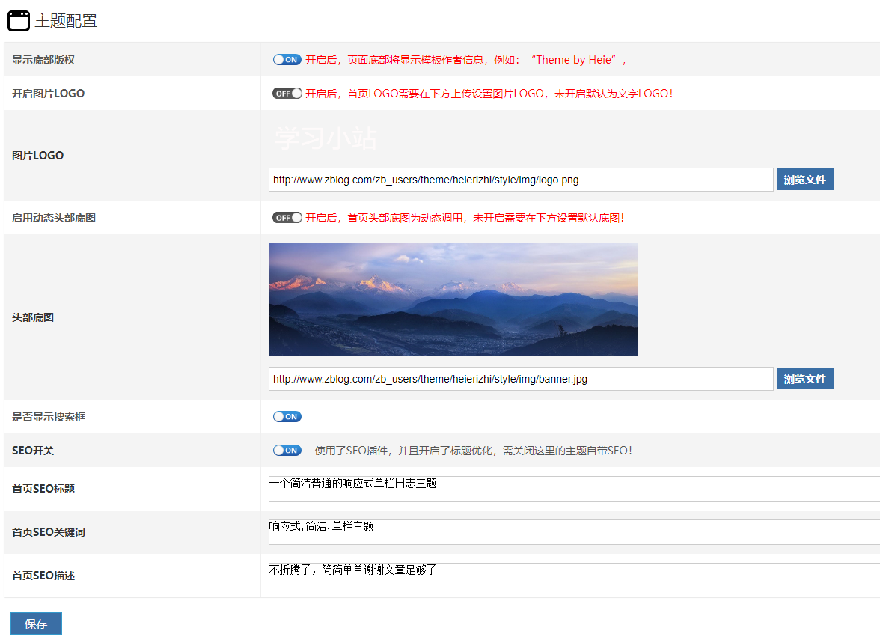Enable the 开启图片LOGO switch
880x640 pixels.
287,93
